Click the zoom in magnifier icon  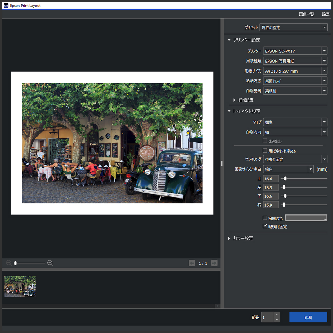click(x=50, y=263)
